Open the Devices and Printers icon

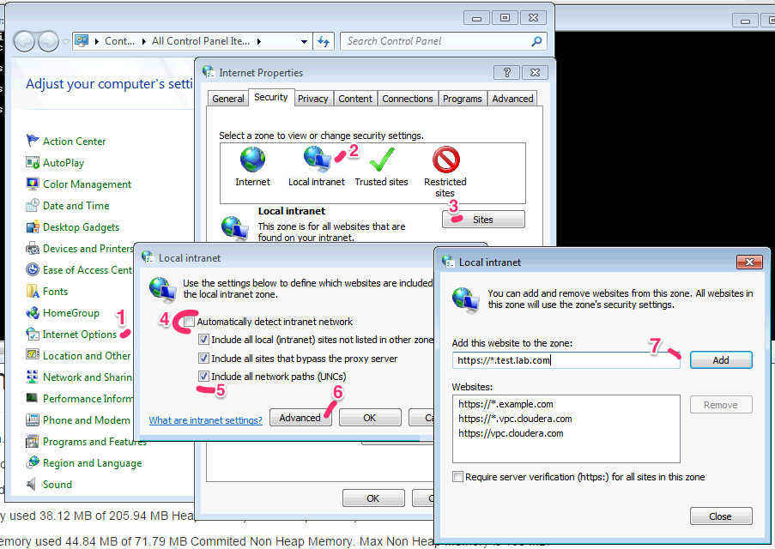tap(33, 248)
